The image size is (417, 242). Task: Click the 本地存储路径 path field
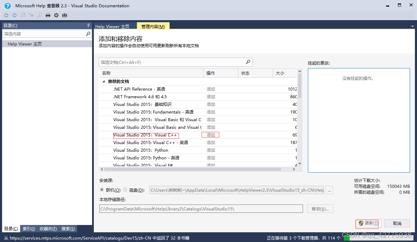pyautogui.click(x=201, y=209)
